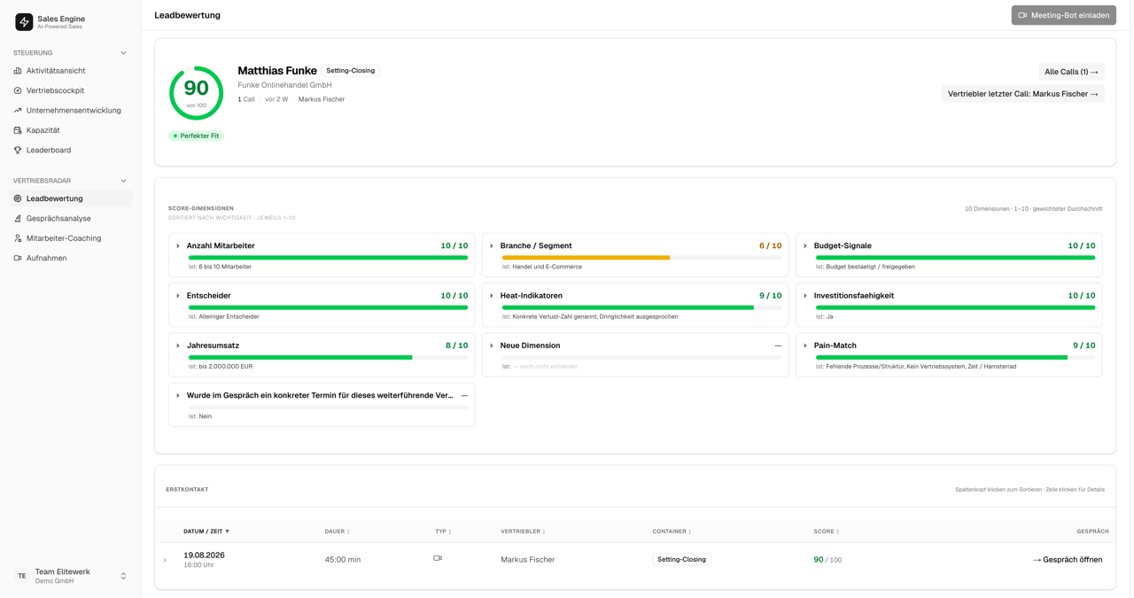The image size is (1134, 598).
Task: Expand Investitionsfaehigkeit dimension
Action: 805,296
